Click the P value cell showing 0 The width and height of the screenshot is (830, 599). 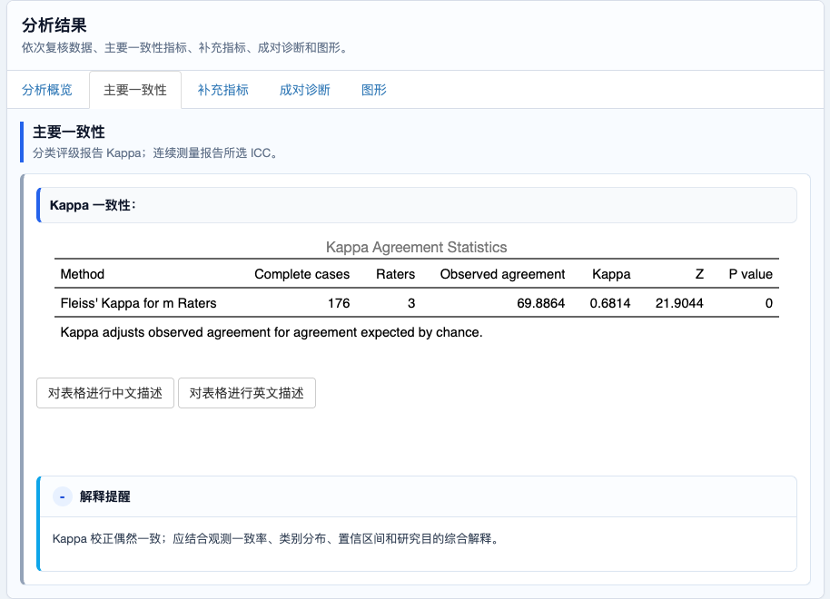(768, 303)
